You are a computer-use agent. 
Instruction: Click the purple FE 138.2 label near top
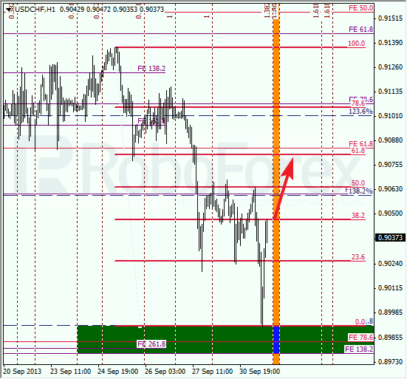click(x=151, y=69)
